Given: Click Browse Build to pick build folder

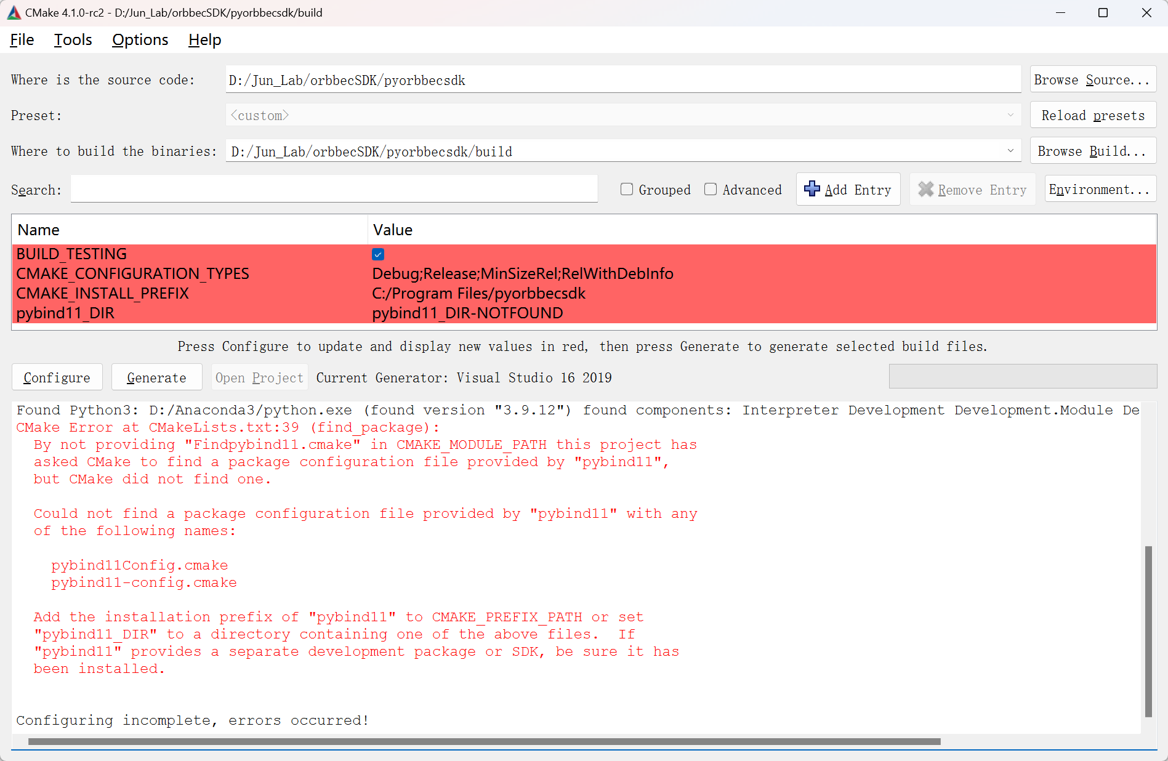Looking at the screenshot, I should [x=1092, y=151].
